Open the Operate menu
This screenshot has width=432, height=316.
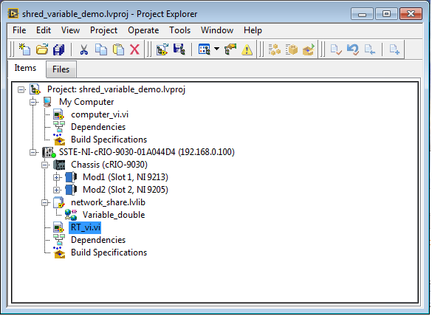point(143,30)
